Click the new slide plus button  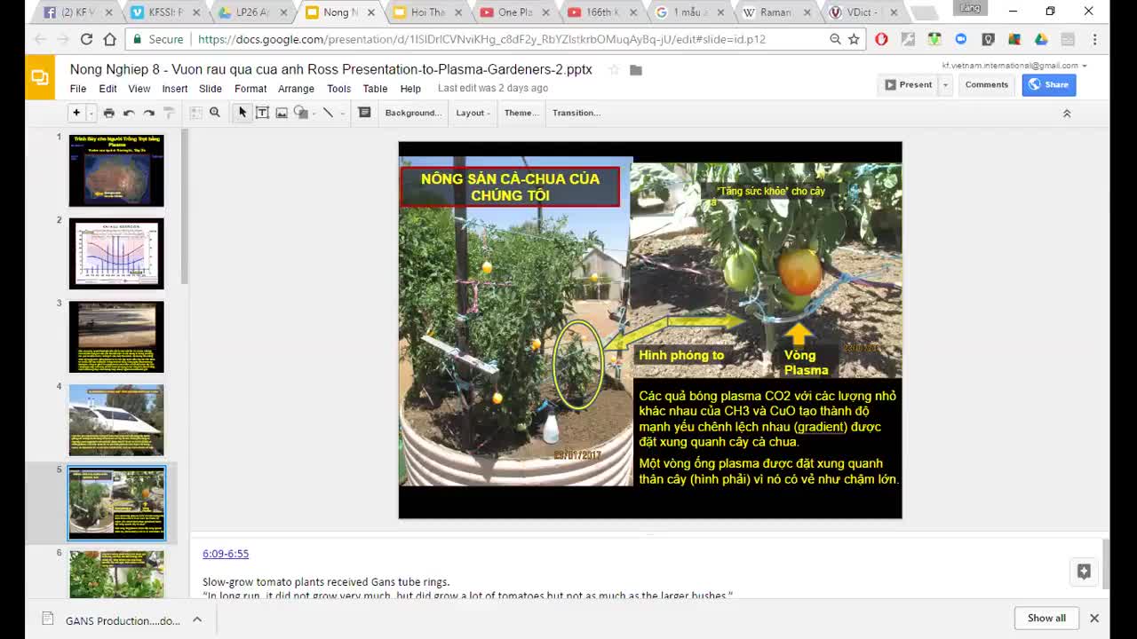click(x=76, y=113)
